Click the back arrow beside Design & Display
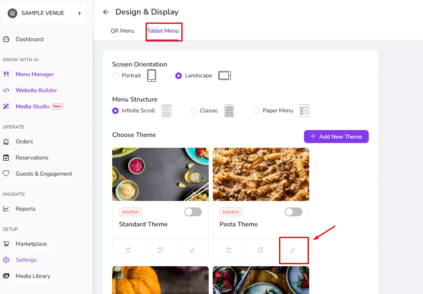Screen dimensions: 423x294 click(106, 12)
